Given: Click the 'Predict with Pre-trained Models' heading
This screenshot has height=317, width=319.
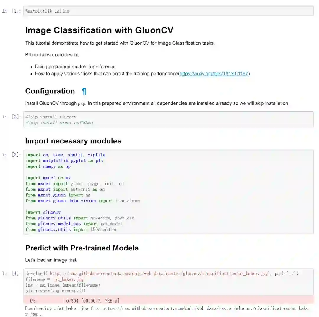Looking at the screenshot, I should pos(82,248).
